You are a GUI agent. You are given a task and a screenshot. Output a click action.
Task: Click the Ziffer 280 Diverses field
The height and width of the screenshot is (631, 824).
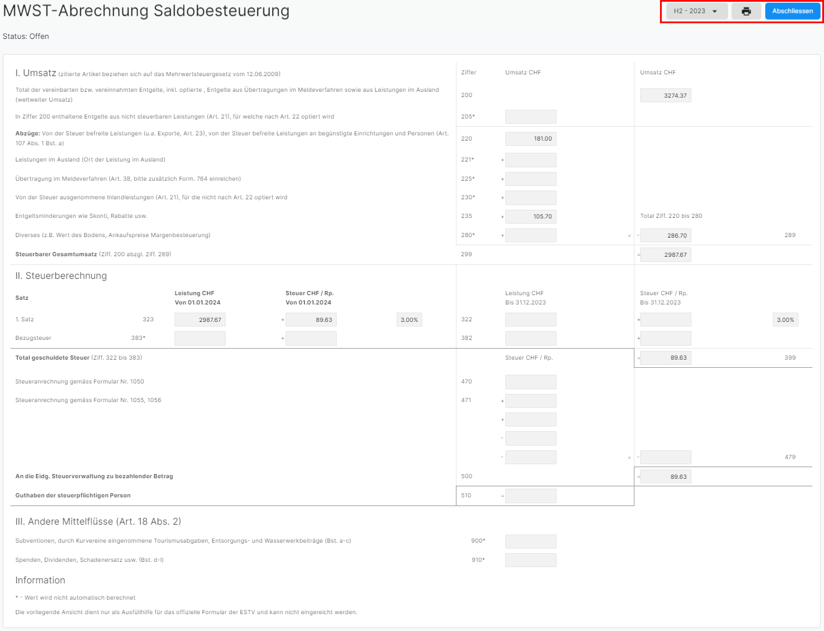coord(531,235)
